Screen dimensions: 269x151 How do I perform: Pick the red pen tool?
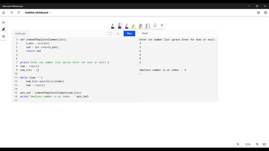127,26
